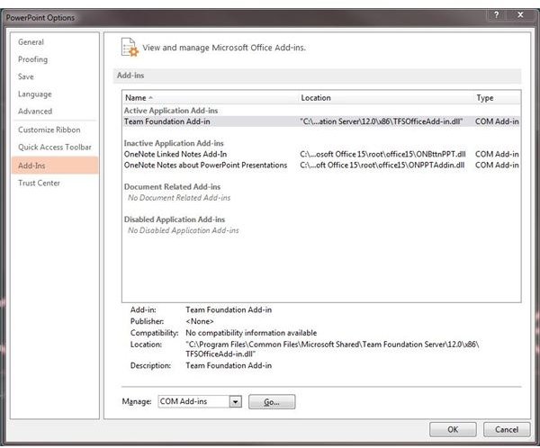Click the Description value Team Foundation Add-in
This screenshot has height=448, width=540.
coord(229,365)
